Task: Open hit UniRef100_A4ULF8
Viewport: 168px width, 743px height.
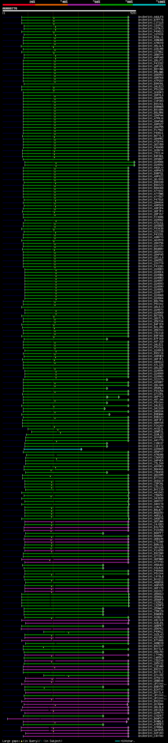Action: 150,17
